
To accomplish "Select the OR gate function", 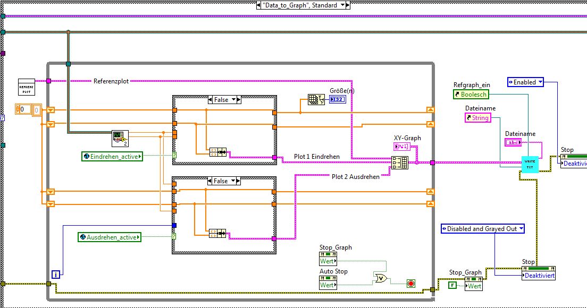I will pyautogui.click(x=380, y=278).
